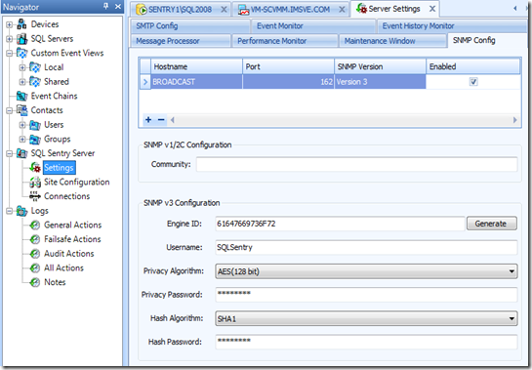Click the All Actions log icon
Viewport: 532px width, 370px height.
click(x=35, y=268)
